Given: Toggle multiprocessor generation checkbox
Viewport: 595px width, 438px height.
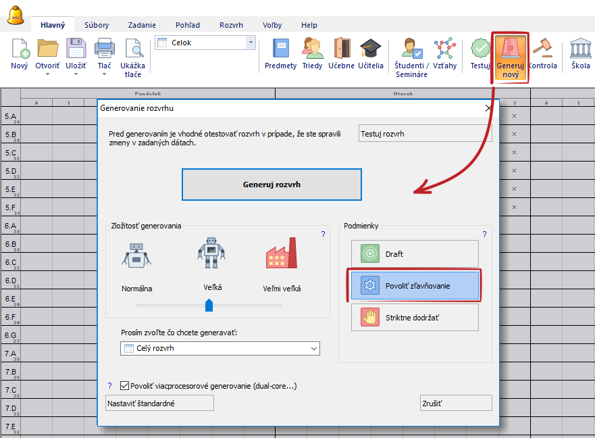Looking at the screenshot, I should pos(124,386).
